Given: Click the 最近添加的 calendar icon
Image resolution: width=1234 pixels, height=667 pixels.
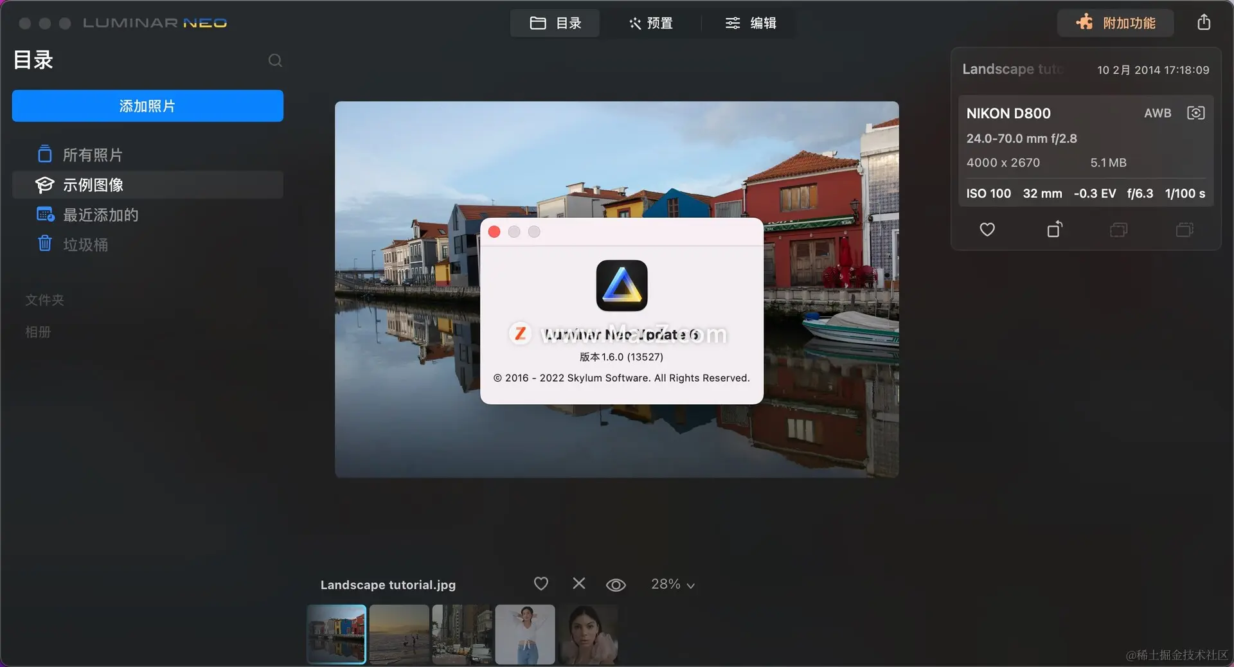Looking at the screenshot, I should click(x=45, y=215).
